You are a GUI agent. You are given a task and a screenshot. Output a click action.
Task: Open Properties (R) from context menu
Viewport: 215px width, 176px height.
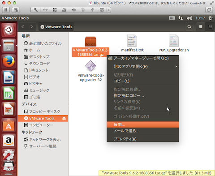[x=143, y=139]
